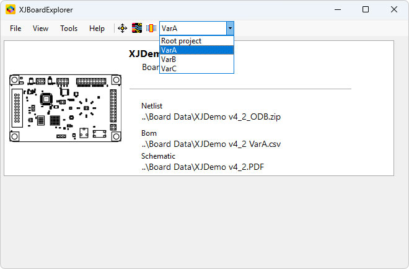Image resolution: width=409 pixels, height=269 pixels.
Task: Open the View menu
Action: coord(40,28)
